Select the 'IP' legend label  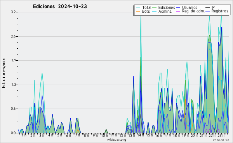[x=213, y=7]
